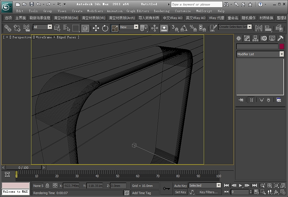This screenshot has height=197, width=288.
Task: Click Configure Modifier Sets icon
Action: point(279,100)
